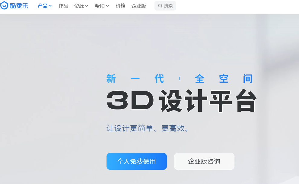This screenshot has width=299, height=184.
Task: Go to the 作品 page
Action: [x=63, y=6]
